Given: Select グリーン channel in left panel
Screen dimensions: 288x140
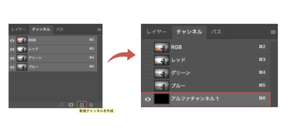Looking at the screenshot, I should (x=56, y=58).
